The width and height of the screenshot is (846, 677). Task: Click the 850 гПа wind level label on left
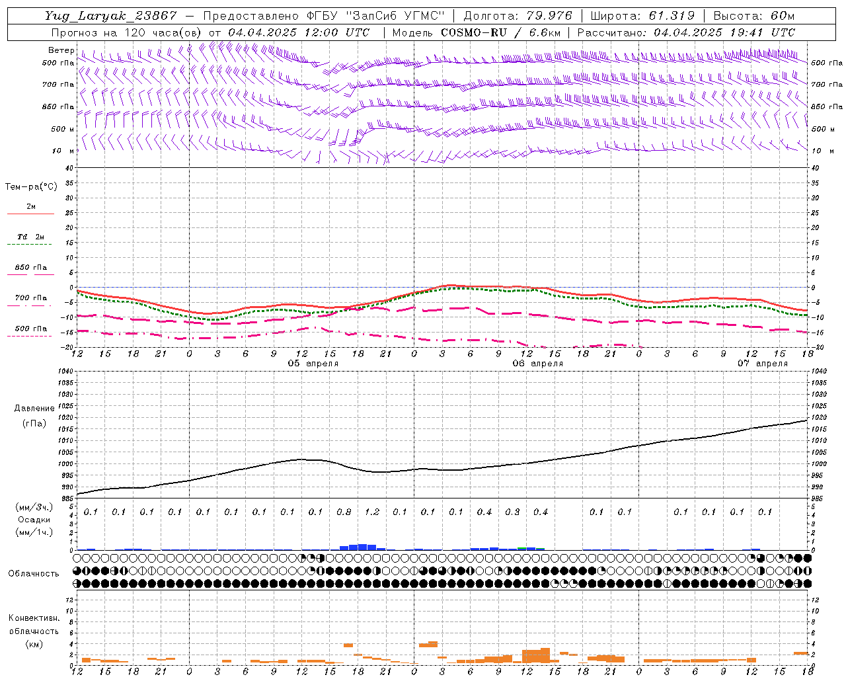[x=58, y=106]
